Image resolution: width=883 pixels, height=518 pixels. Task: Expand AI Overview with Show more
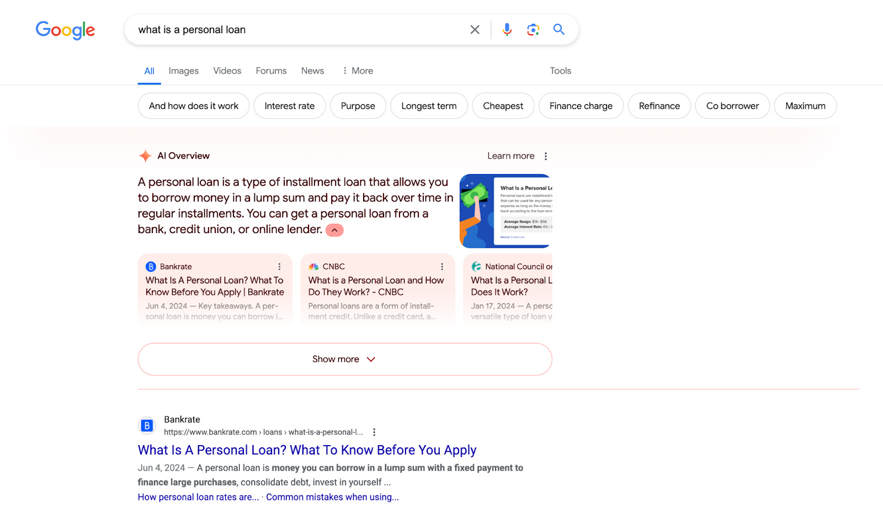[x=345, y=360]
